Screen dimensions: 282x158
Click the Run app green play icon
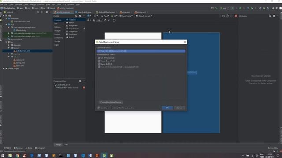point(233,8)
